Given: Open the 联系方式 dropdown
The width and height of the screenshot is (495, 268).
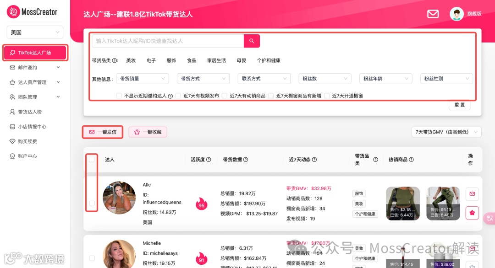Looking at the screenshot, I should (264, 79).
